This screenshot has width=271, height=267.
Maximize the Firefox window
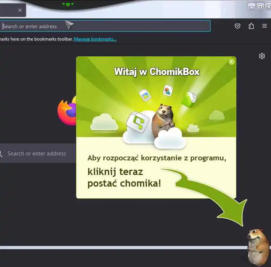(260, 7)
